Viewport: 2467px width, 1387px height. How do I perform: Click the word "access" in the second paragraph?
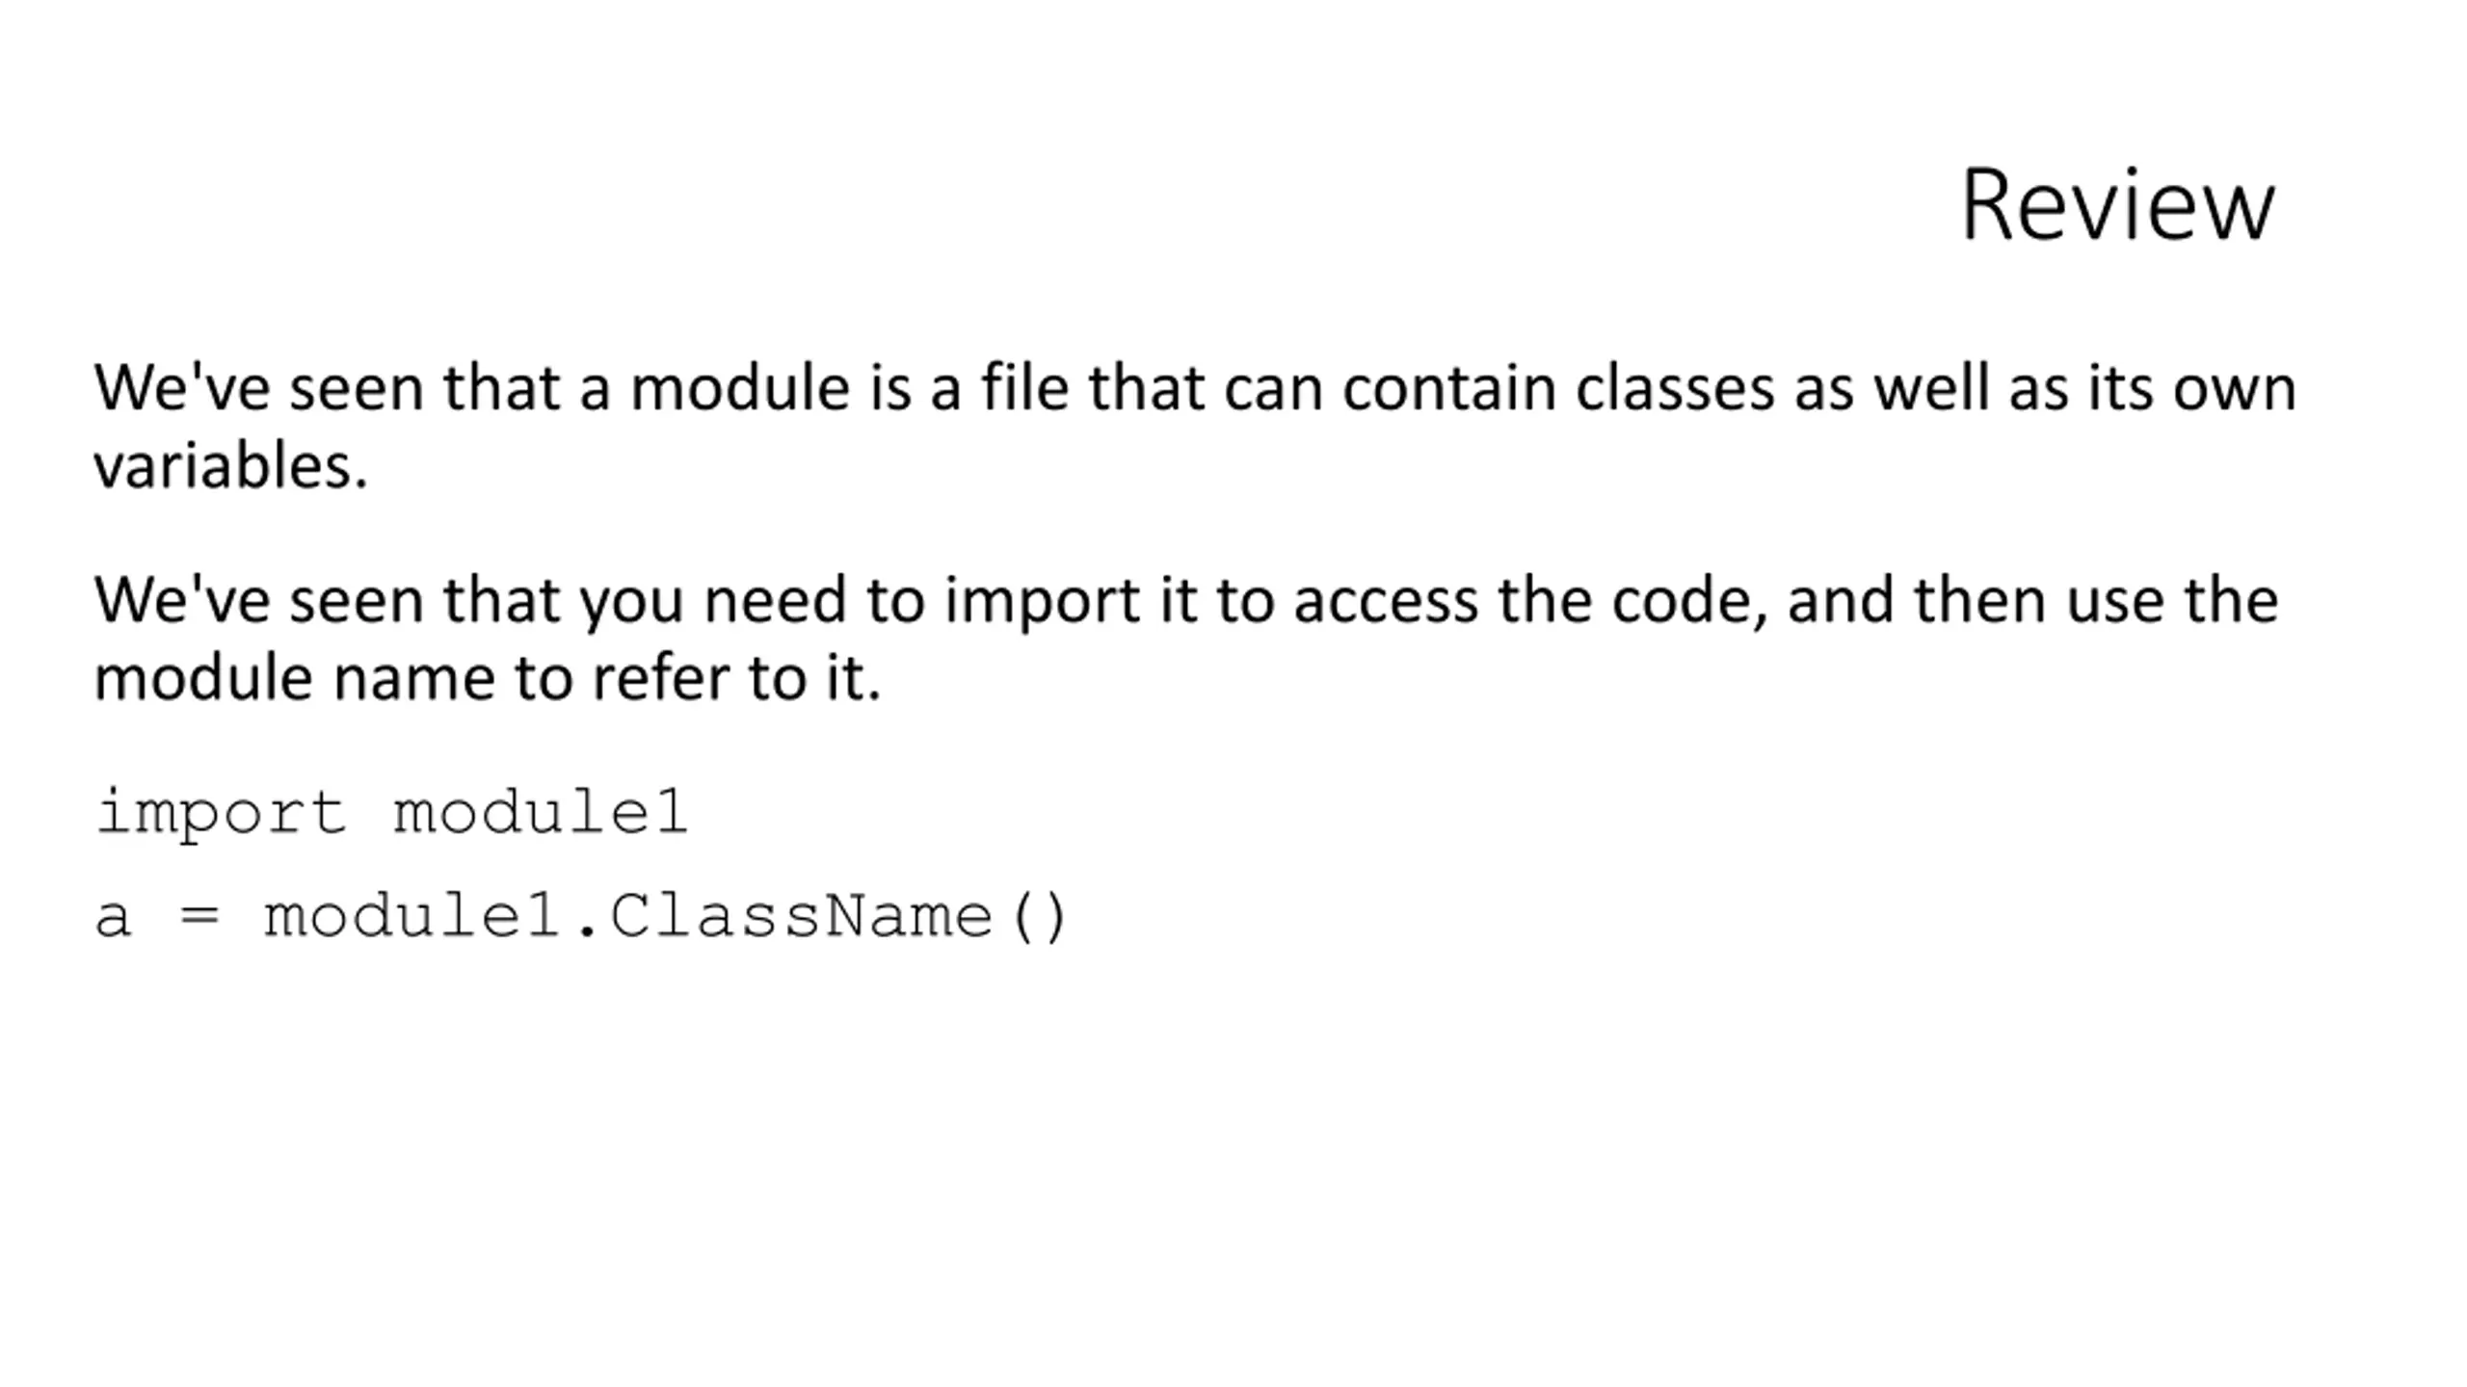tap(1386, 602)
